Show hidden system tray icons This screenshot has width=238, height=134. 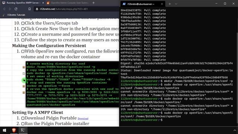[235, 130]
